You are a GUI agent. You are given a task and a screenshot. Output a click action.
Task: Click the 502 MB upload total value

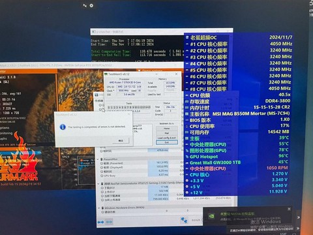[164, 191]
